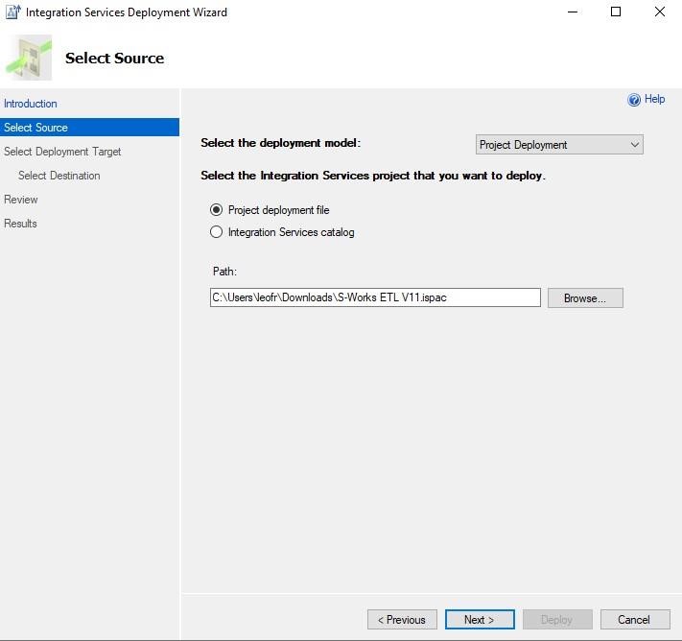Viewport: 682px width, 641px height.
Task: Open the deployment model dropdown
Action: tap(559, 145)
